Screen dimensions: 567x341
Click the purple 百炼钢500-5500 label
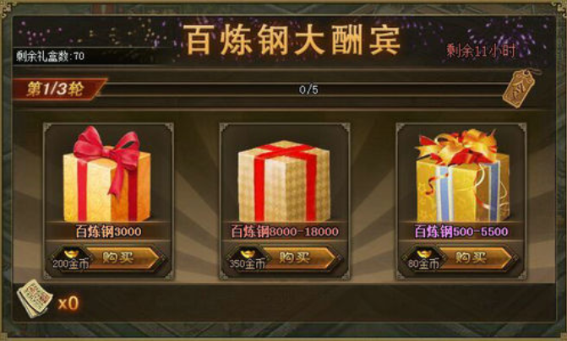461,231
